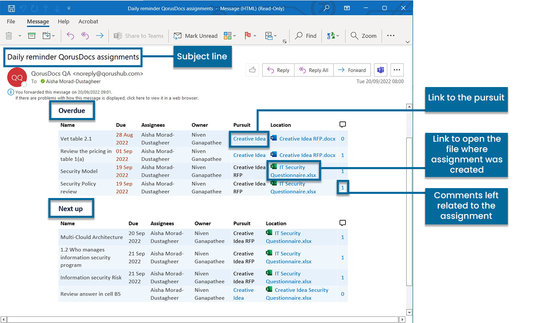Click the search magnifier in the title bar
The image size is (557, 323).
(327, 8)
